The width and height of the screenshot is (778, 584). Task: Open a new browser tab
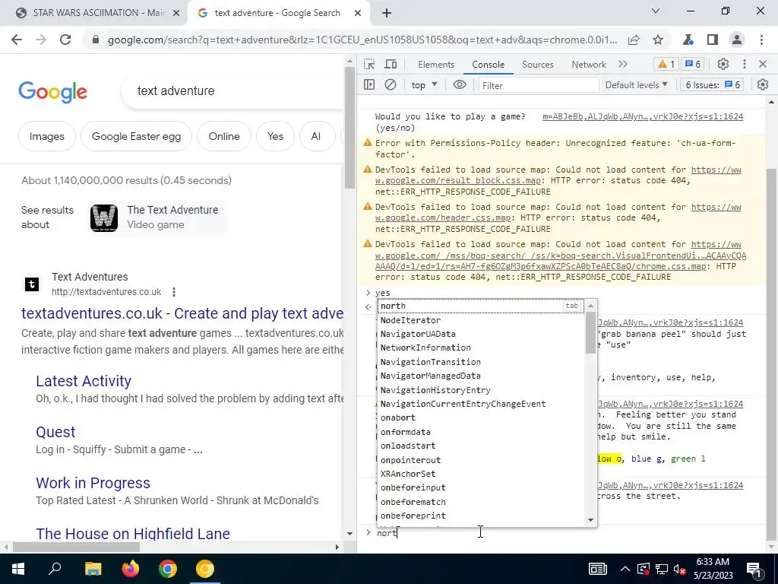coord(387,13)
